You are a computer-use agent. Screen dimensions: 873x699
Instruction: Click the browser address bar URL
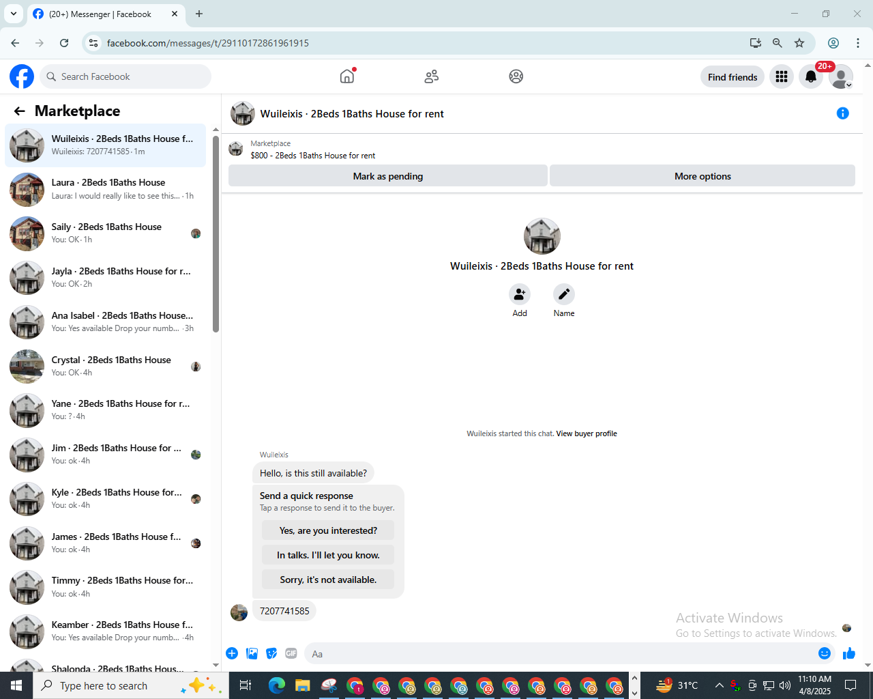pos(208,43)
